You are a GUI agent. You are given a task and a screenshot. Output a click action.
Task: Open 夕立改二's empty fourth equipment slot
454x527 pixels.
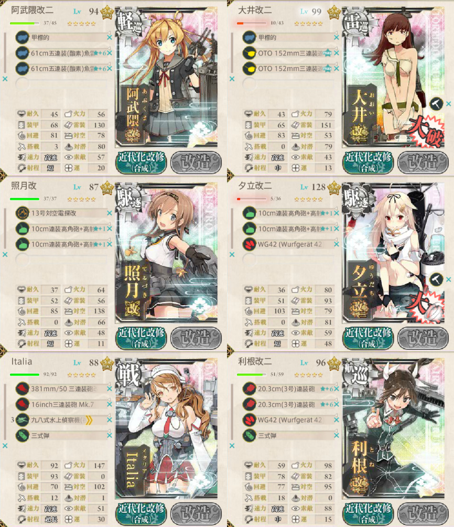pyautogui.click(x=288, y=259)
